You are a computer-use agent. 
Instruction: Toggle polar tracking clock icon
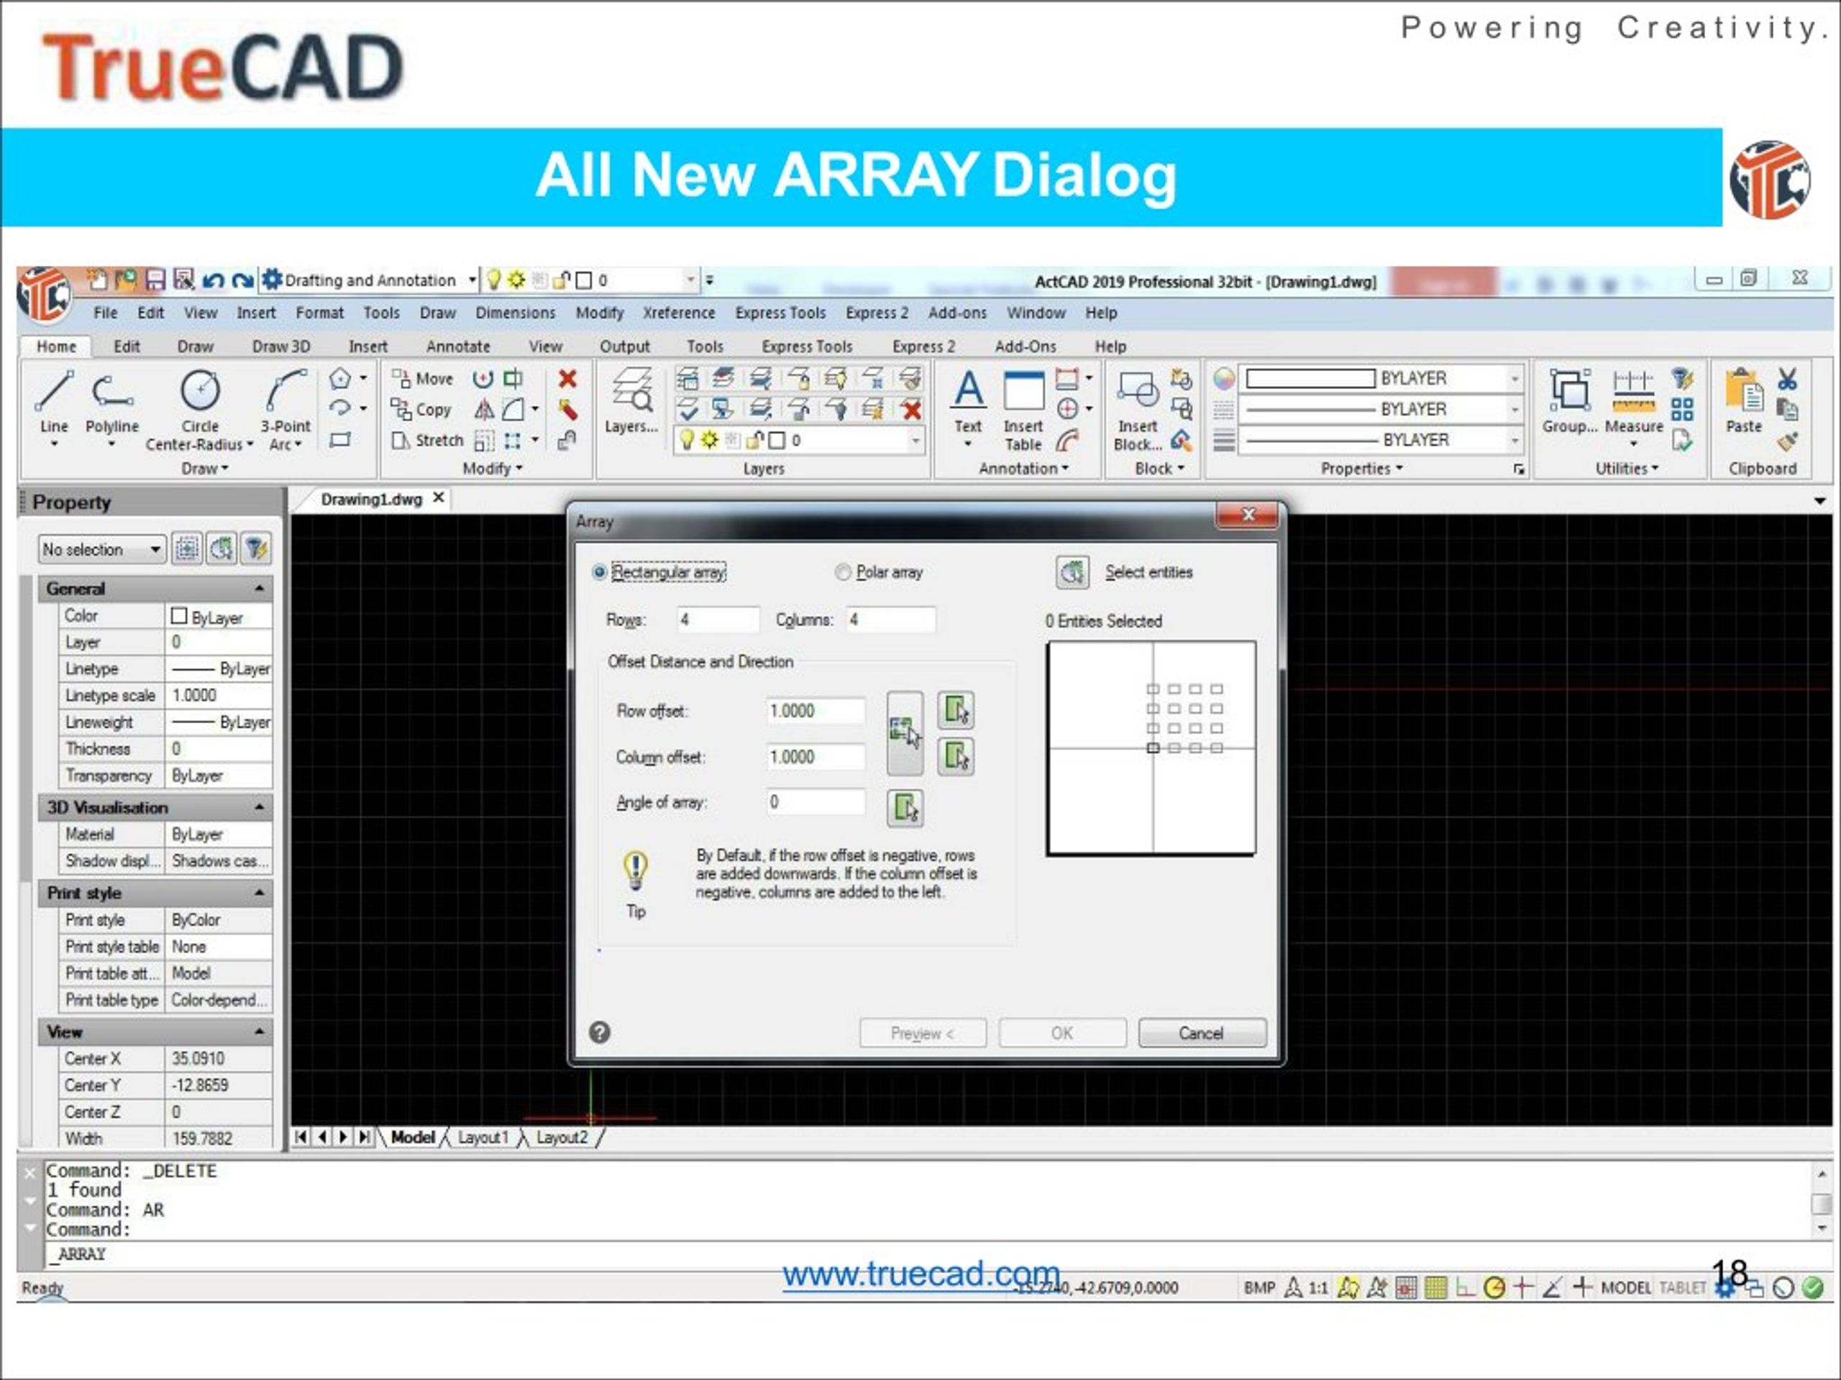pyautogui.click(x=1494, y=1288)
